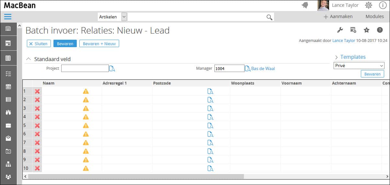
Task: Open the Privé template dropdown
Action: (359, 66)
